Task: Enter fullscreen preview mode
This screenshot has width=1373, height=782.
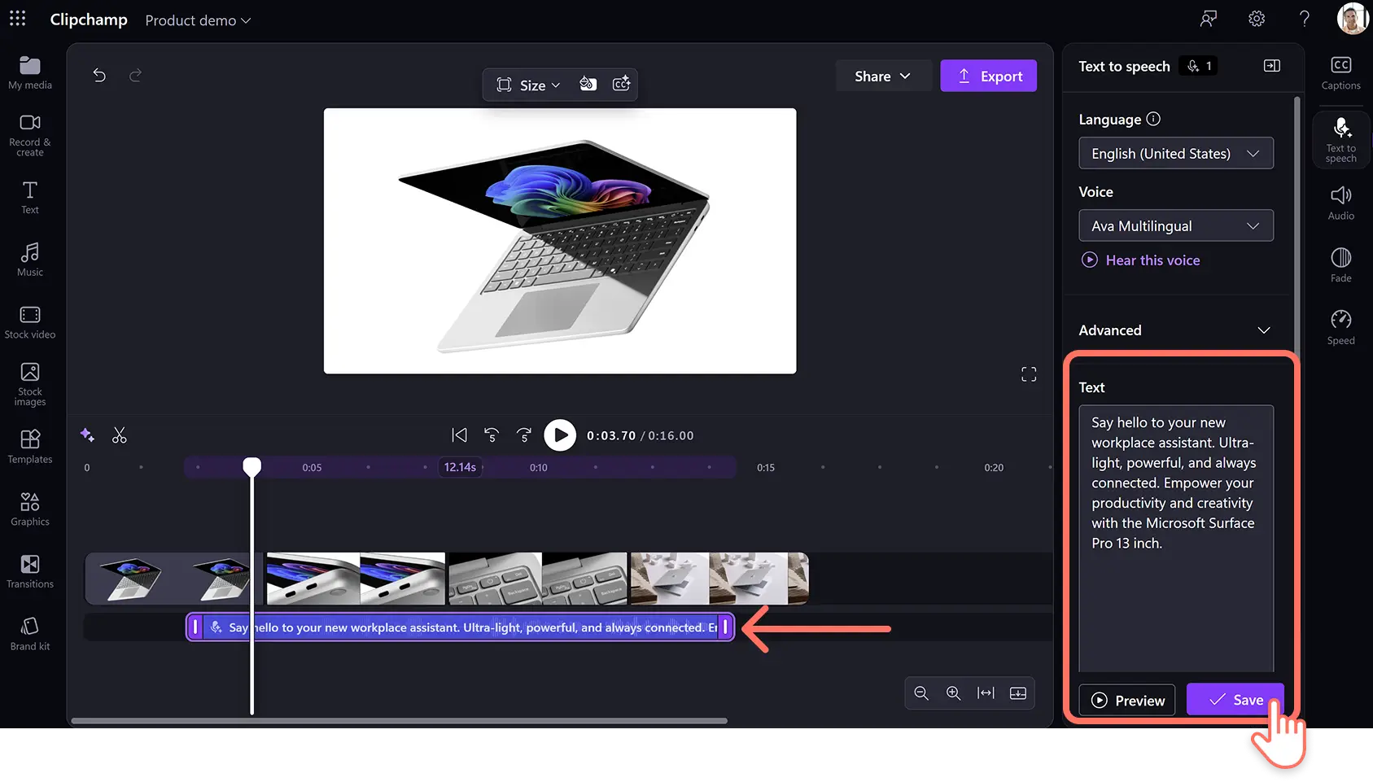Action: point(1029,374)
